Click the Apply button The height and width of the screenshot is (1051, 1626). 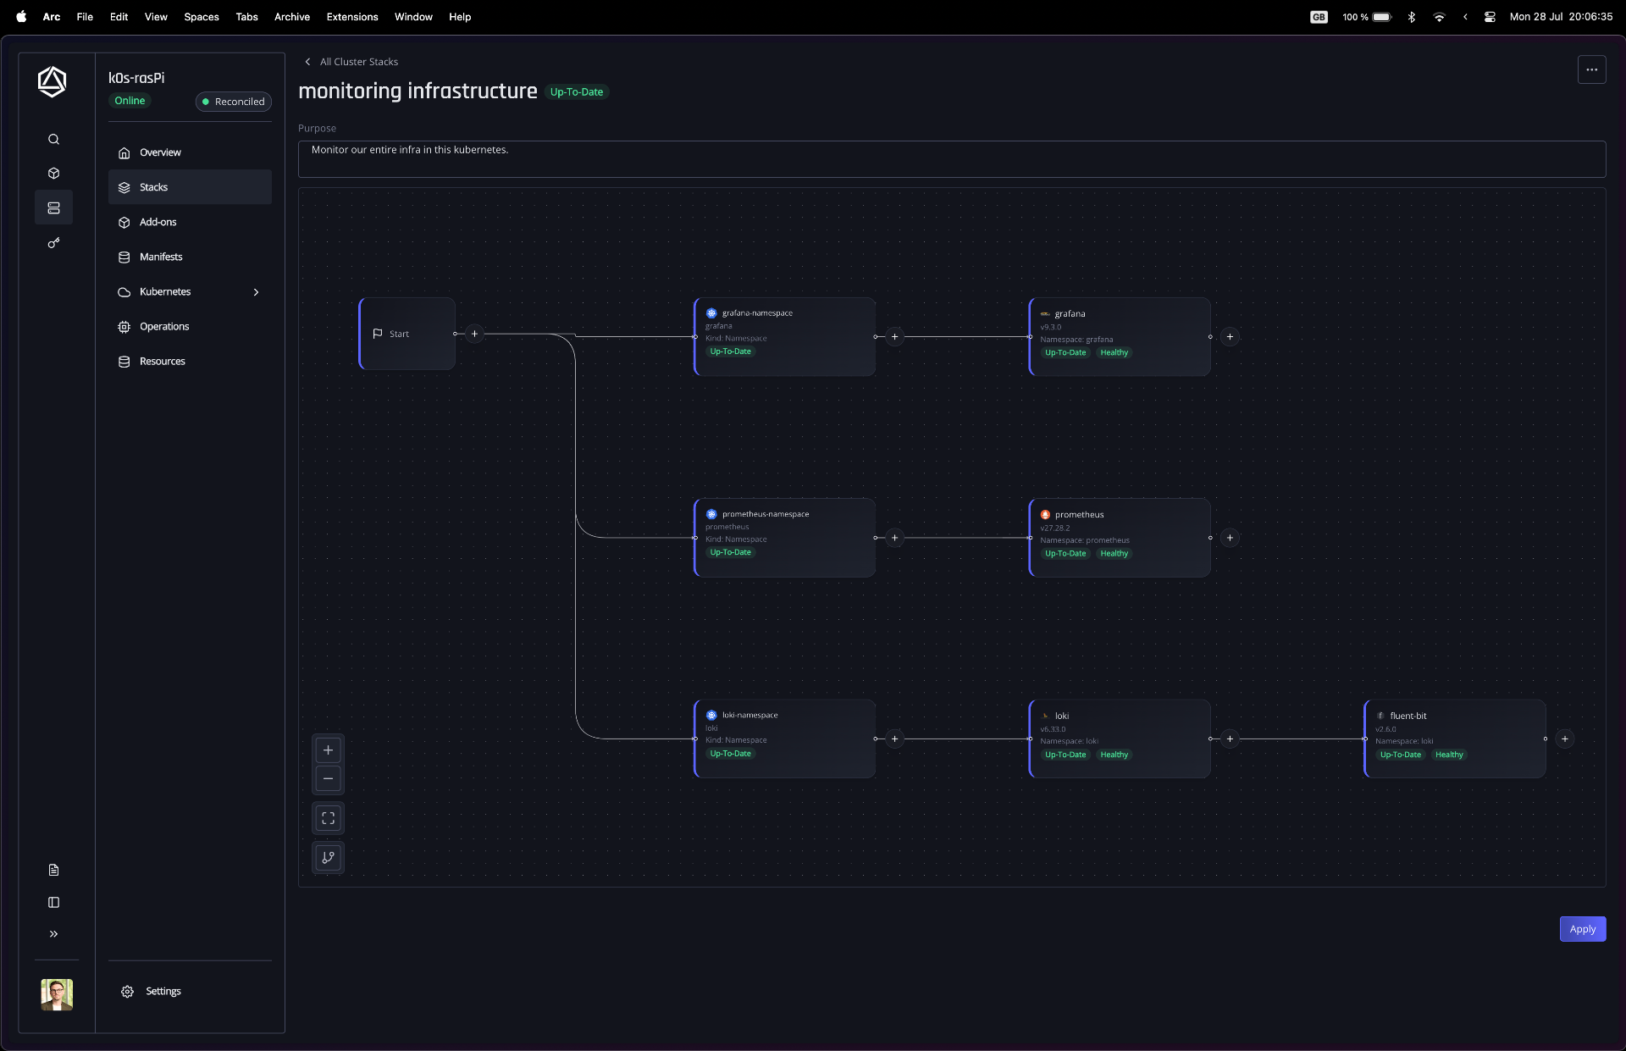tap(1582, 929)
